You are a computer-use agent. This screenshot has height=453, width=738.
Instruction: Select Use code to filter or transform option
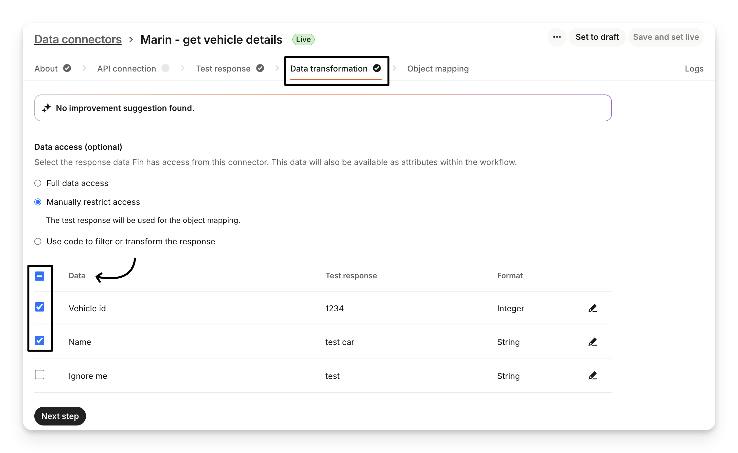[x=38, y=241]
